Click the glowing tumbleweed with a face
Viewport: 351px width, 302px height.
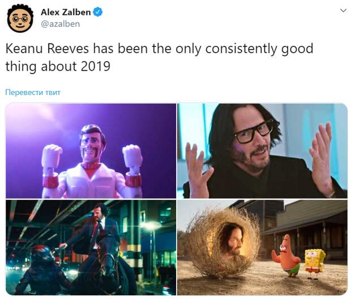[x=223, y=243]
